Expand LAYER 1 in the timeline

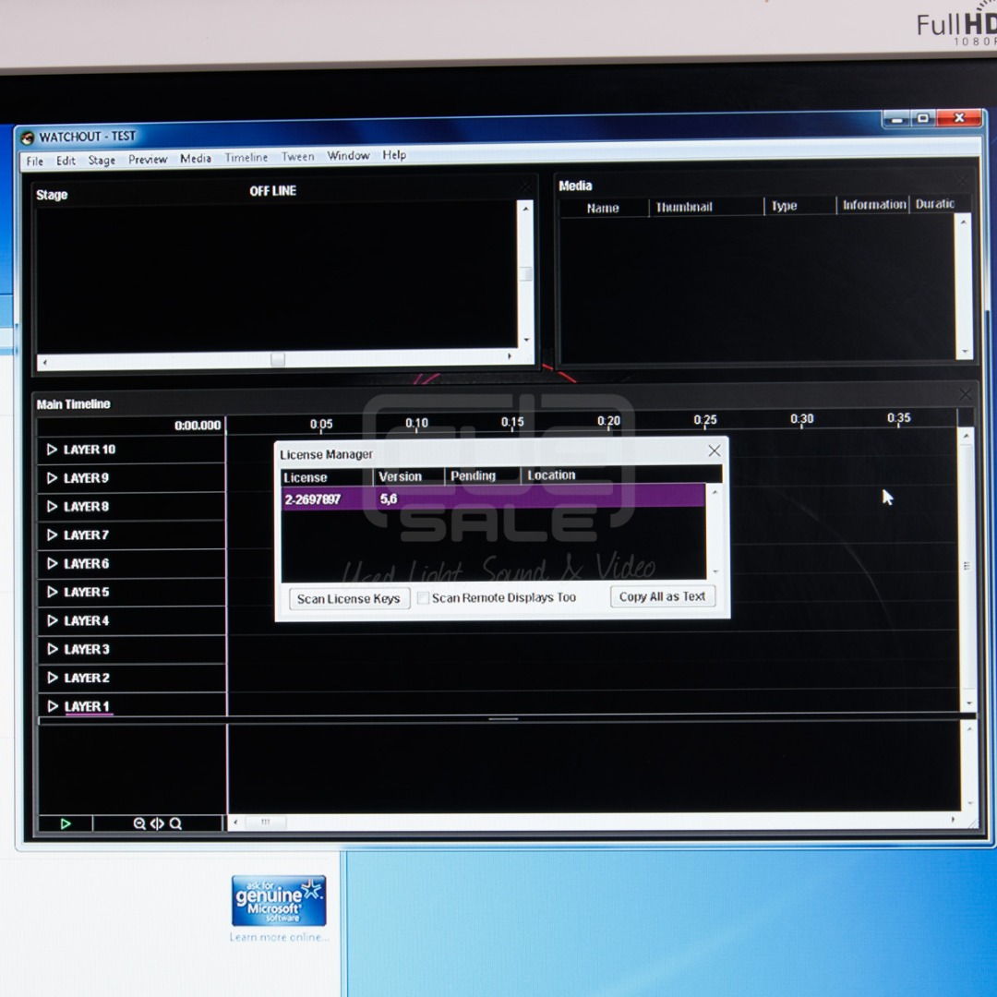pyautogui.click(x=52, y=706)
